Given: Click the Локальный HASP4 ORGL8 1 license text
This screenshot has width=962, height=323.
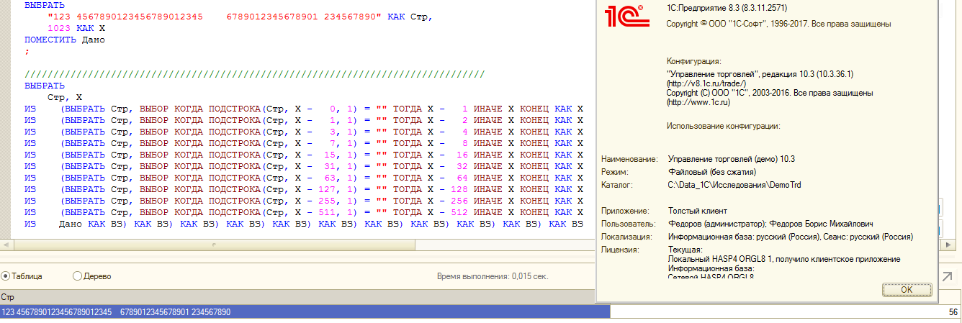Looking at the screenshot, I should click(784, 259).
